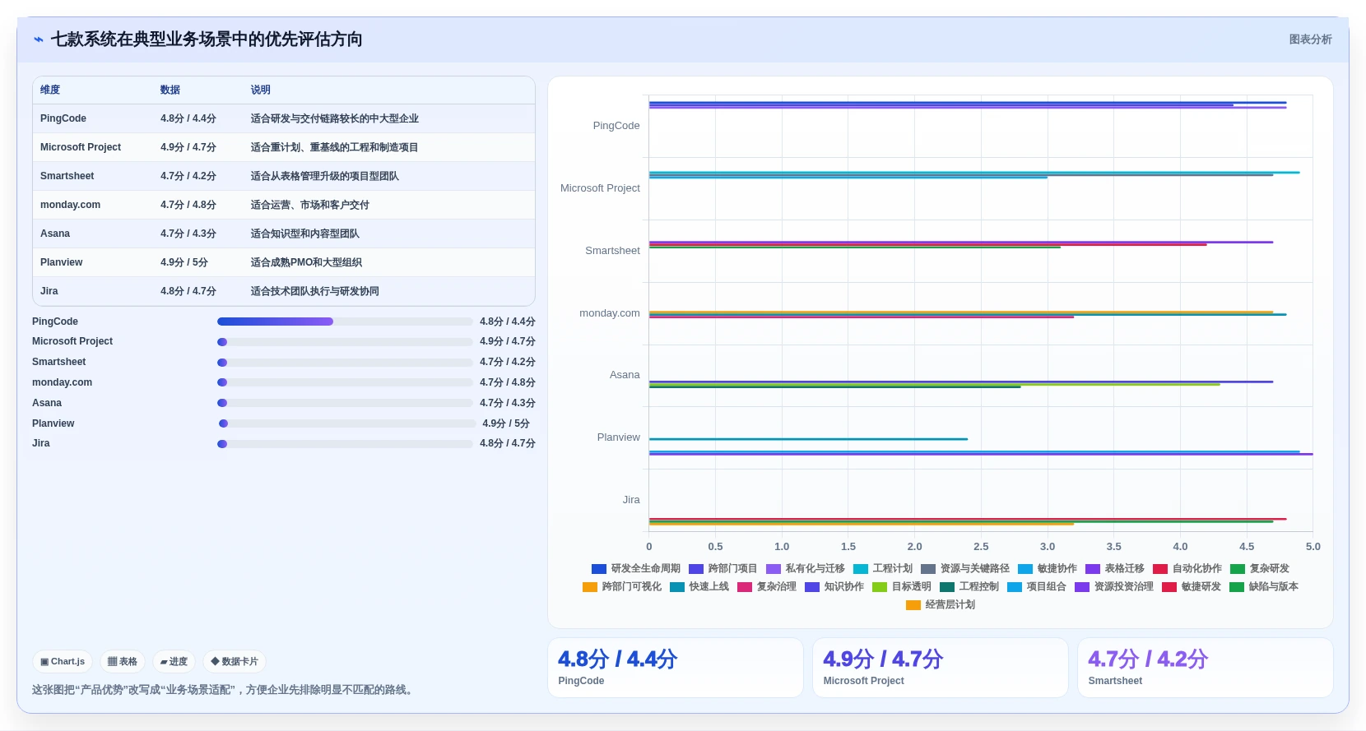Toggle the 工程控制 legend item
The height and width of the screenshot is (731, 1366).
pos(969,586)
